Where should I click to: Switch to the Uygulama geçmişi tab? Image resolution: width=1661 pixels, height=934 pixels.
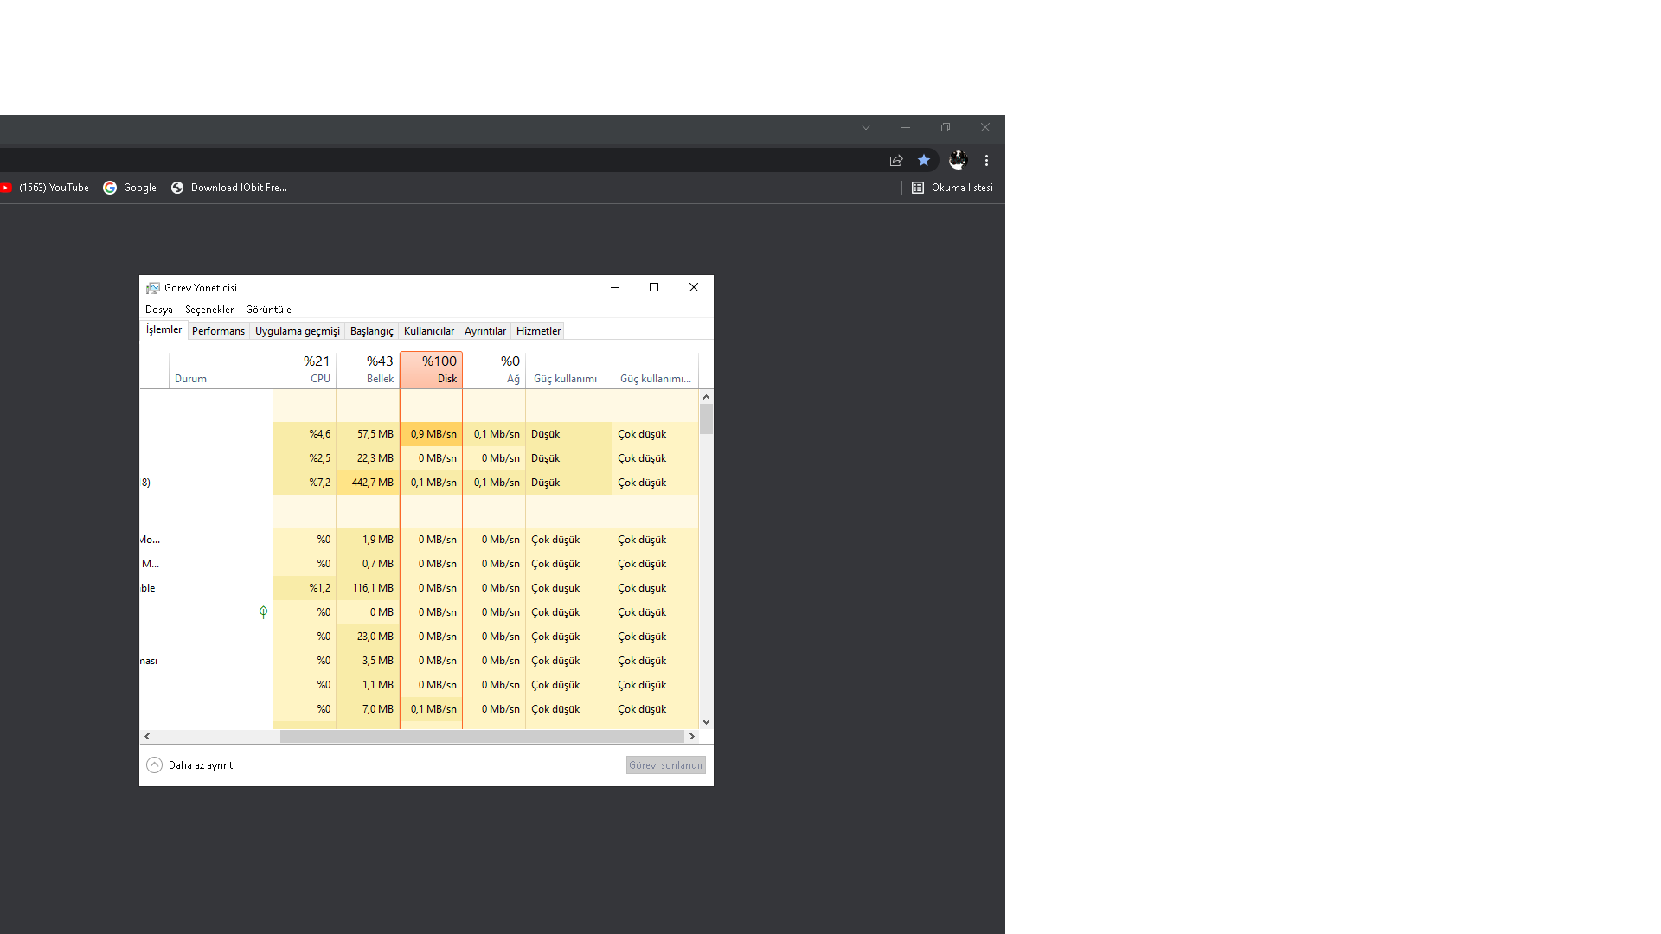click(298, 331)
